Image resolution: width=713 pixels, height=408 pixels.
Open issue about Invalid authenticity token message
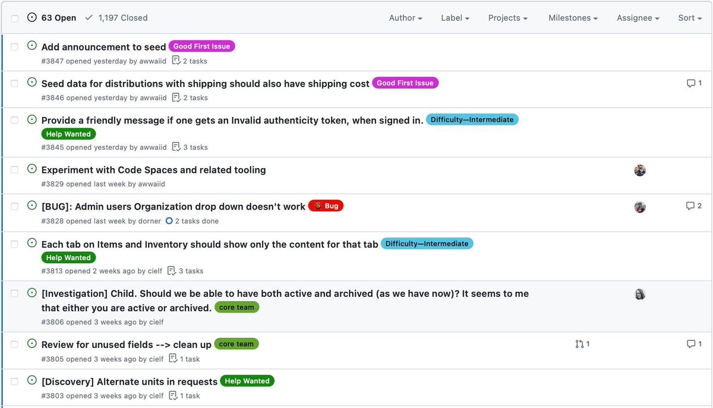click(232, 119)
